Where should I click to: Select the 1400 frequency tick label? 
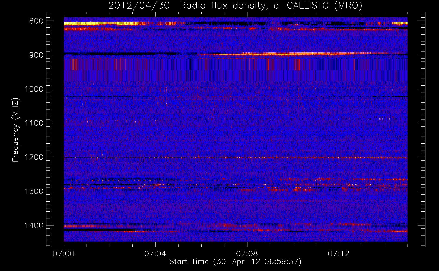(x=34, y=225)
